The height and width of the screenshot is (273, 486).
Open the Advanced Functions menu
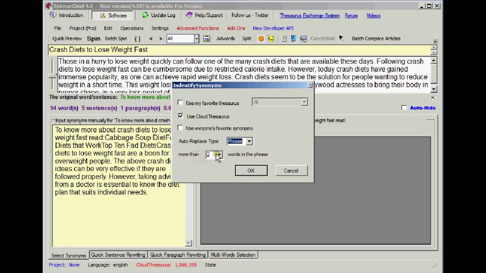pos(198,28)
